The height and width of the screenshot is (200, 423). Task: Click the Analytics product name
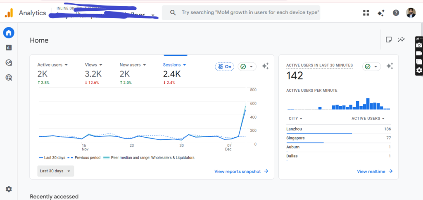point(32,13)
